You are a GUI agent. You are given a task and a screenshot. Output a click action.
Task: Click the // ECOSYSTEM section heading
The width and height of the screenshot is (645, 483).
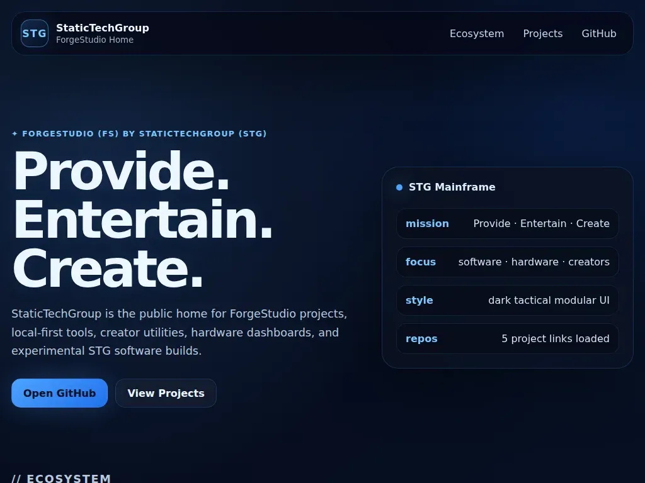point(61,478)
